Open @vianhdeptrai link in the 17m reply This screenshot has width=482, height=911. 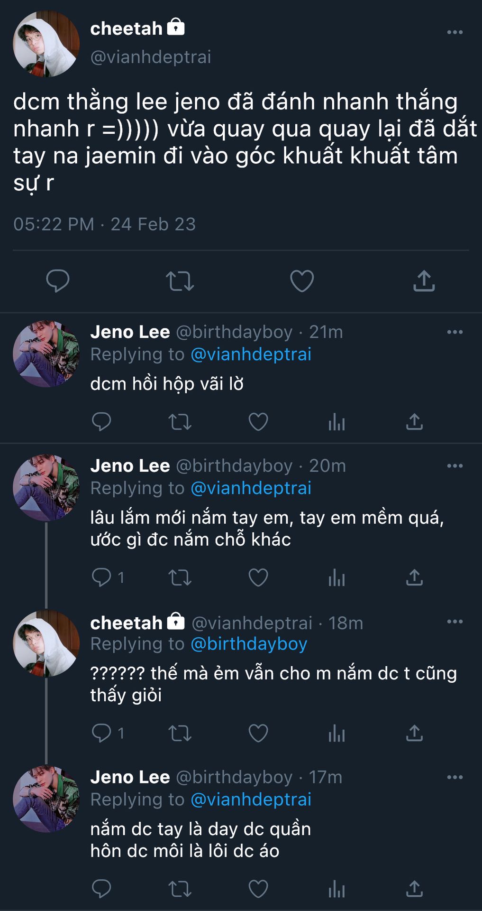pyautogui.click(x=251, y=799)
